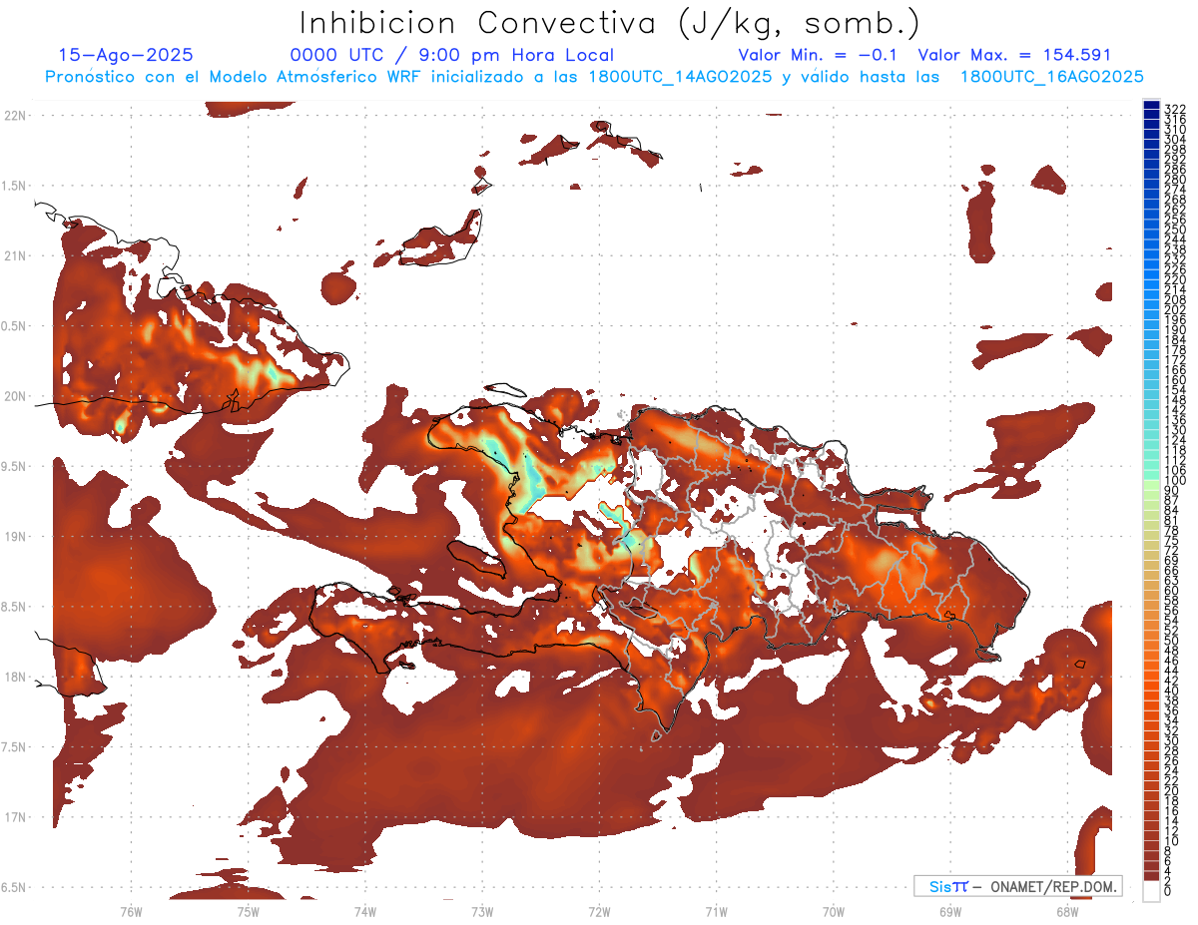The height and width of the screenshot is (925, 1198).
Task: Click the 'Valor Max. = 154.591' readout
Action: click(1014, 56)
